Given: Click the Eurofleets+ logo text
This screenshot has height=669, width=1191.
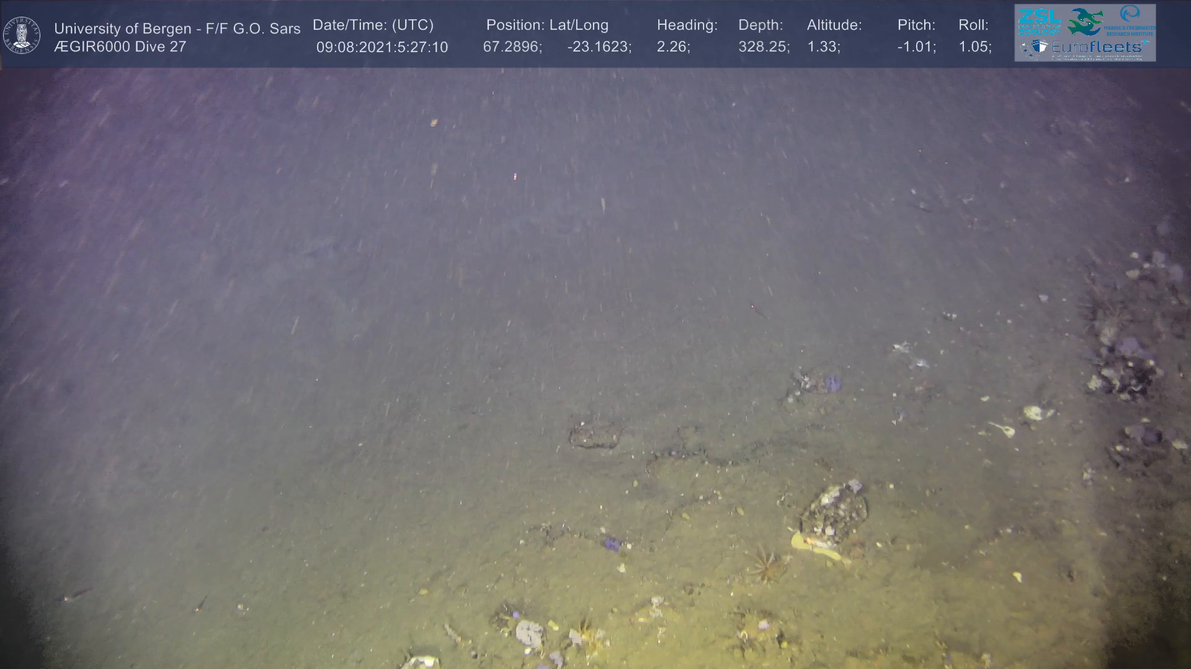Looking at the screenshot, I should point(1098,47).
